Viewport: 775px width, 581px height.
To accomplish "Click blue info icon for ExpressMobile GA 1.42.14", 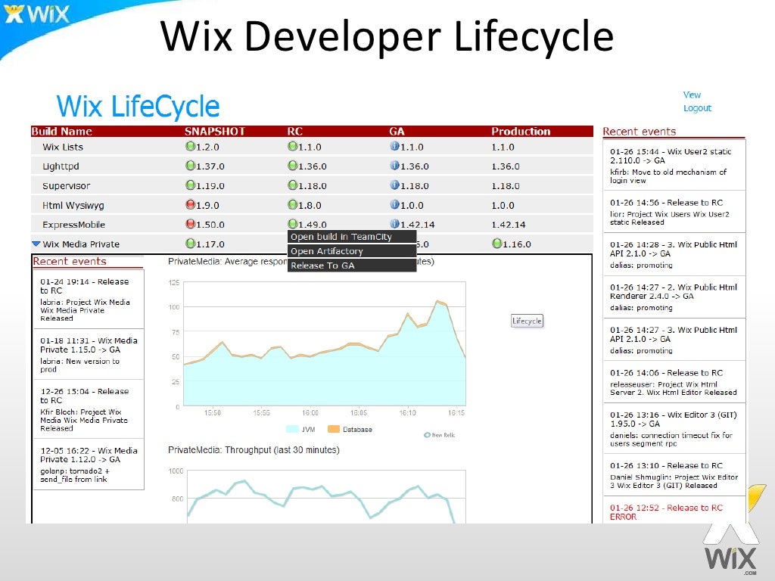I will [x=394, y=224].
